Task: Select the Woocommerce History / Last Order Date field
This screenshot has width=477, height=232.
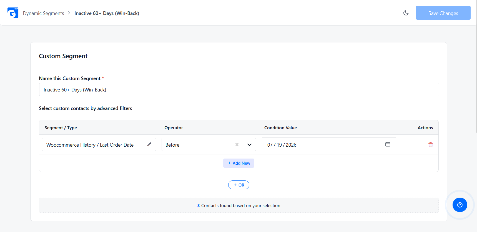Action: point(99,144)
